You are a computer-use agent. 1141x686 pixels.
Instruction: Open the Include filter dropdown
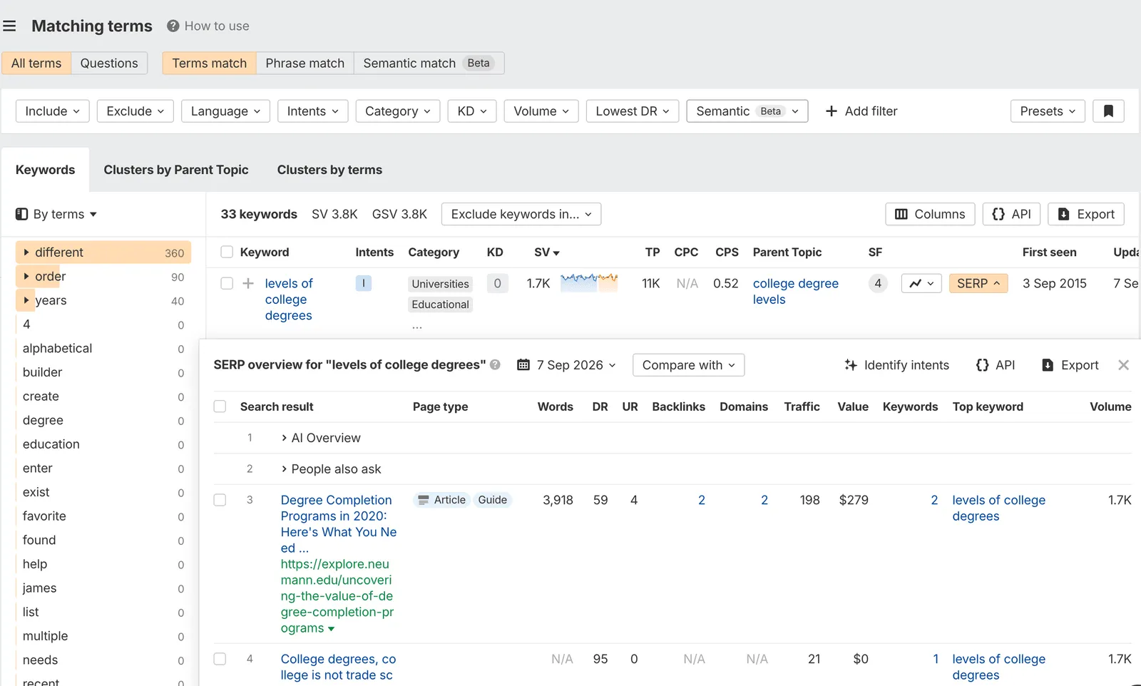click(53, 111)
